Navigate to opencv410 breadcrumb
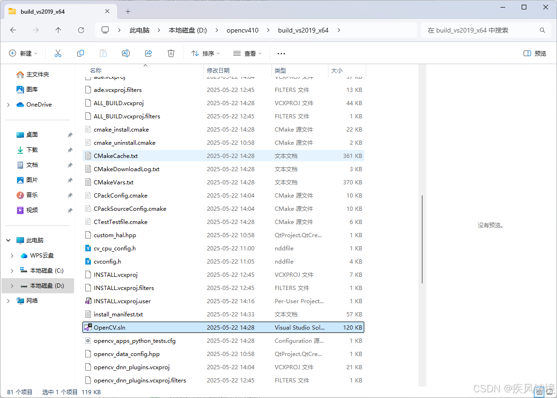The height and width of the screenshot is (398, 557). coord(243,30)
